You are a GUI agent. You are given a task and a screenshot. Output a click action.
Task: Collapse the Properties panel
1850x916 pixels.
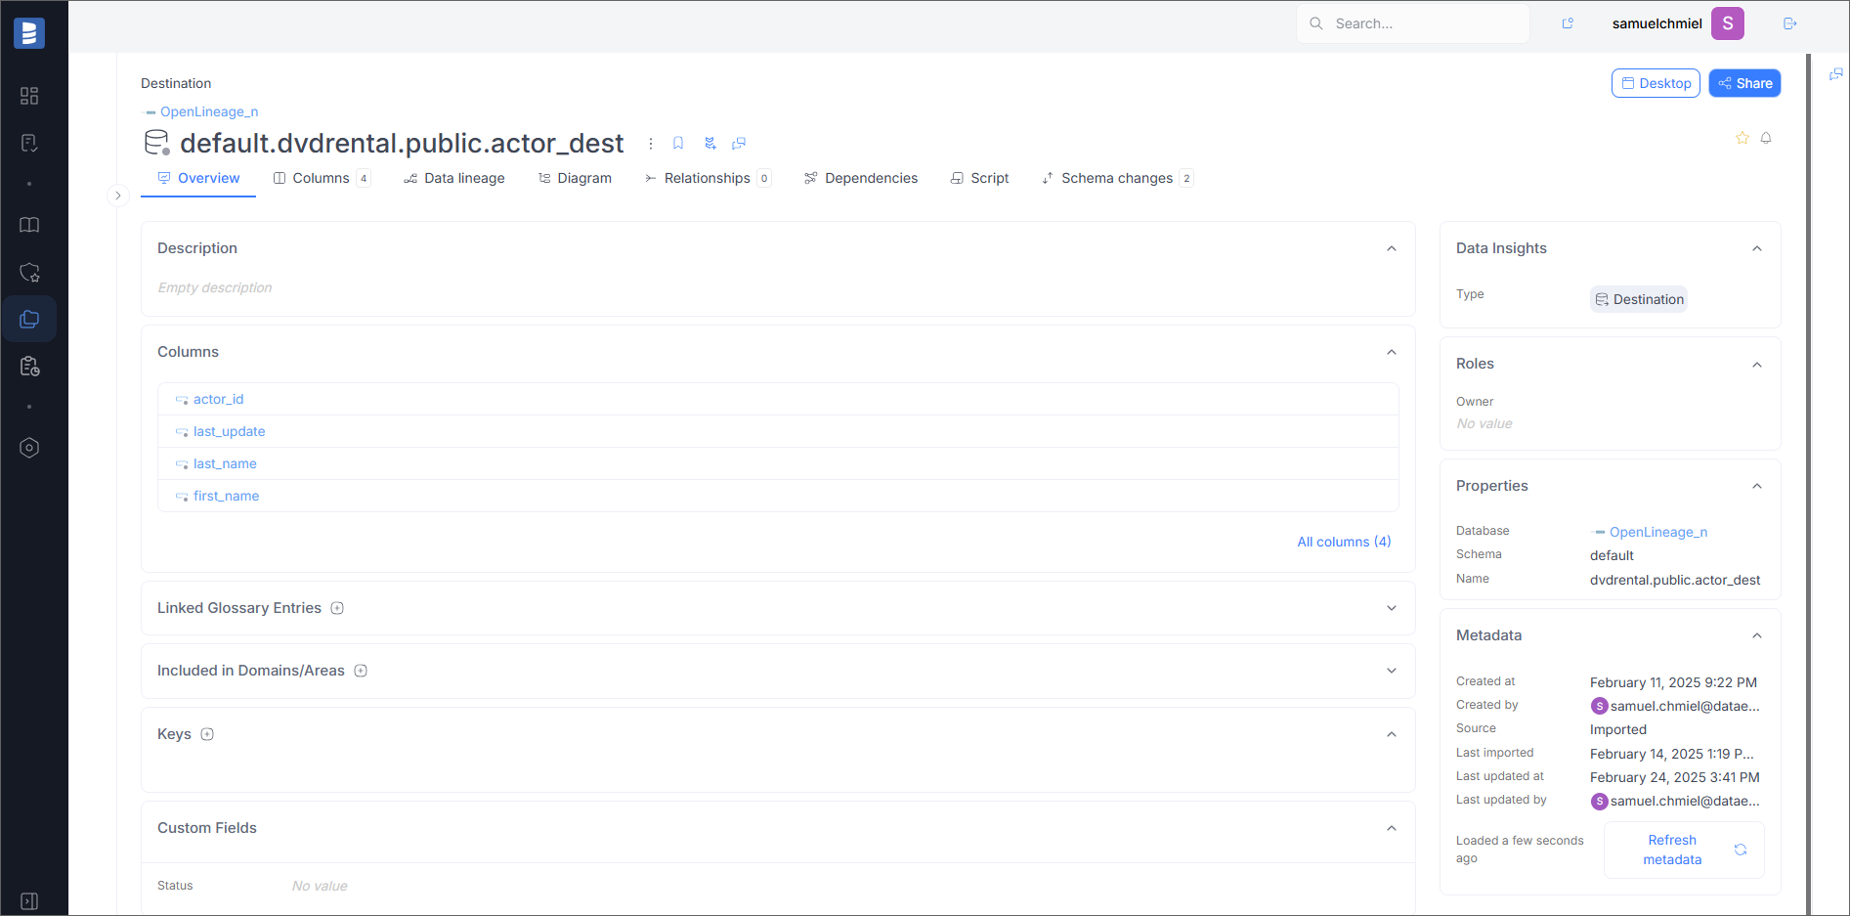1757,486
